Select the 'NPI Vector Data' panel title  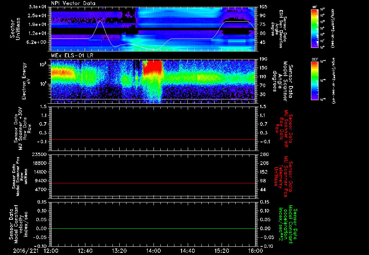point(74,3)
